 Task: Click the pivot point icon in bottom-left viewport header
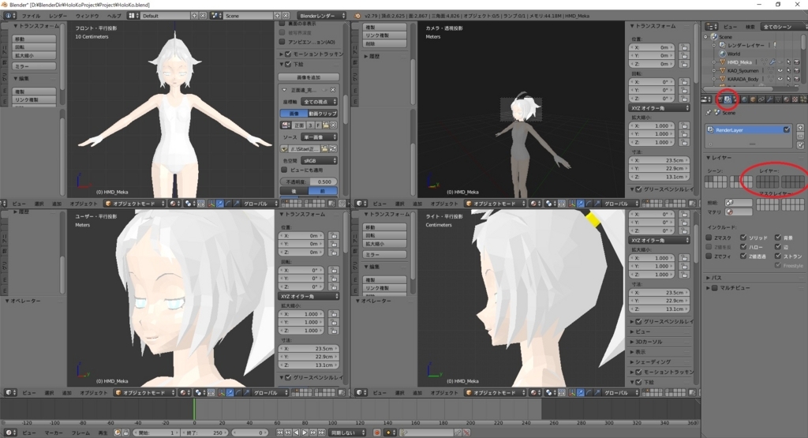pos(199,393)
